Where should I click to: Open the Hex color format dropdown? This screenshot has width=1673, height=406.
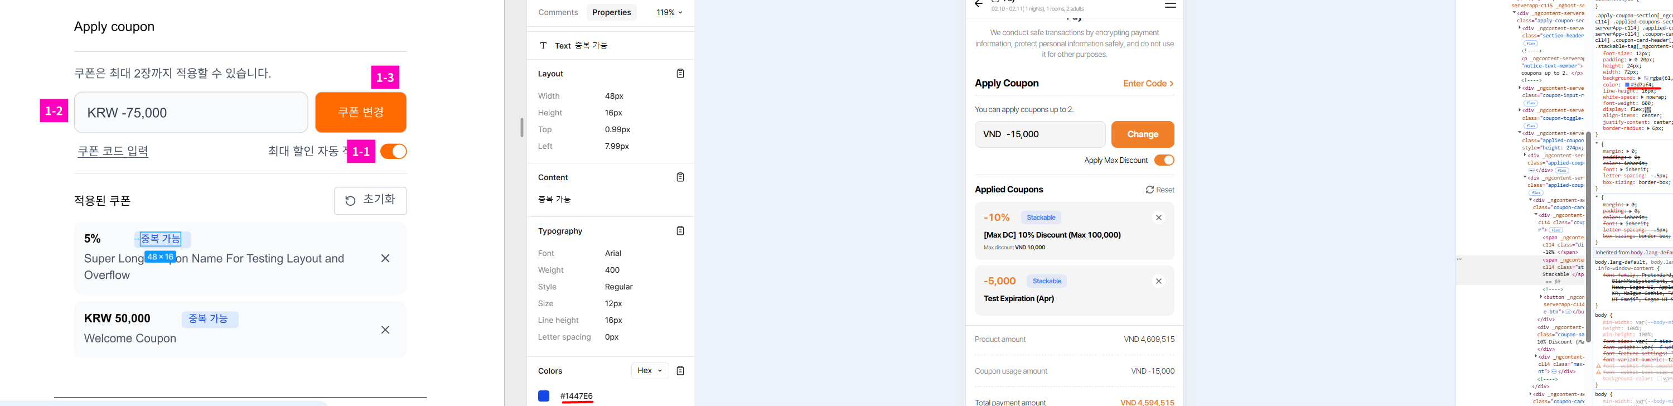click(x=650, y=371)
